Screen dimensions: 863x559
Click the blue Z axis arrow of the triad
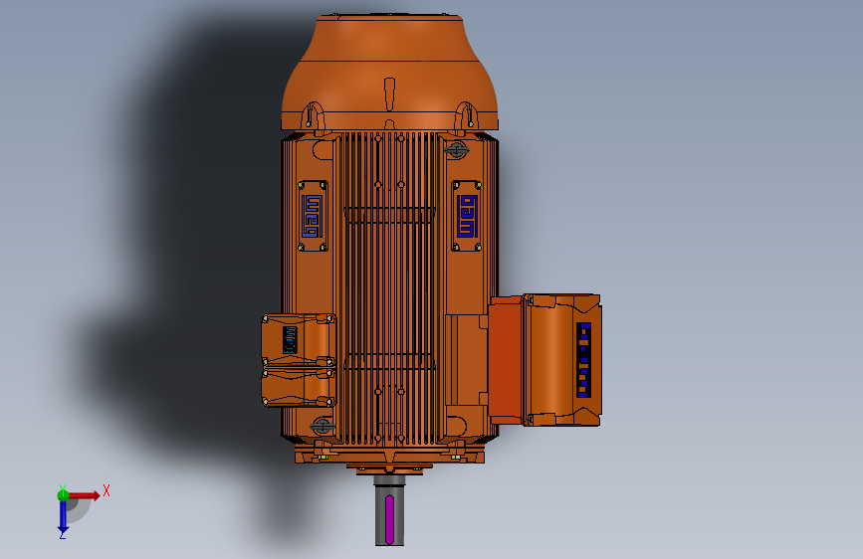[63, 518]
